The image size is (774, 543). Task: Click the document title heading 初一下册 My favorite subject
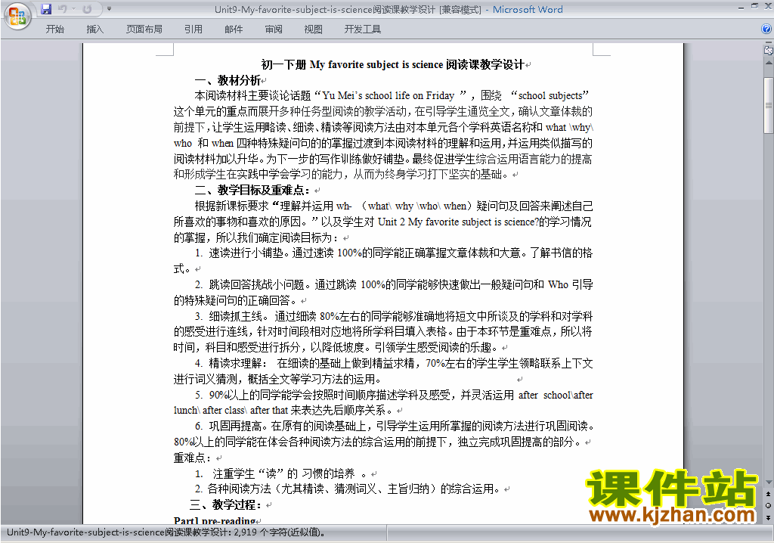pos(392,65)
